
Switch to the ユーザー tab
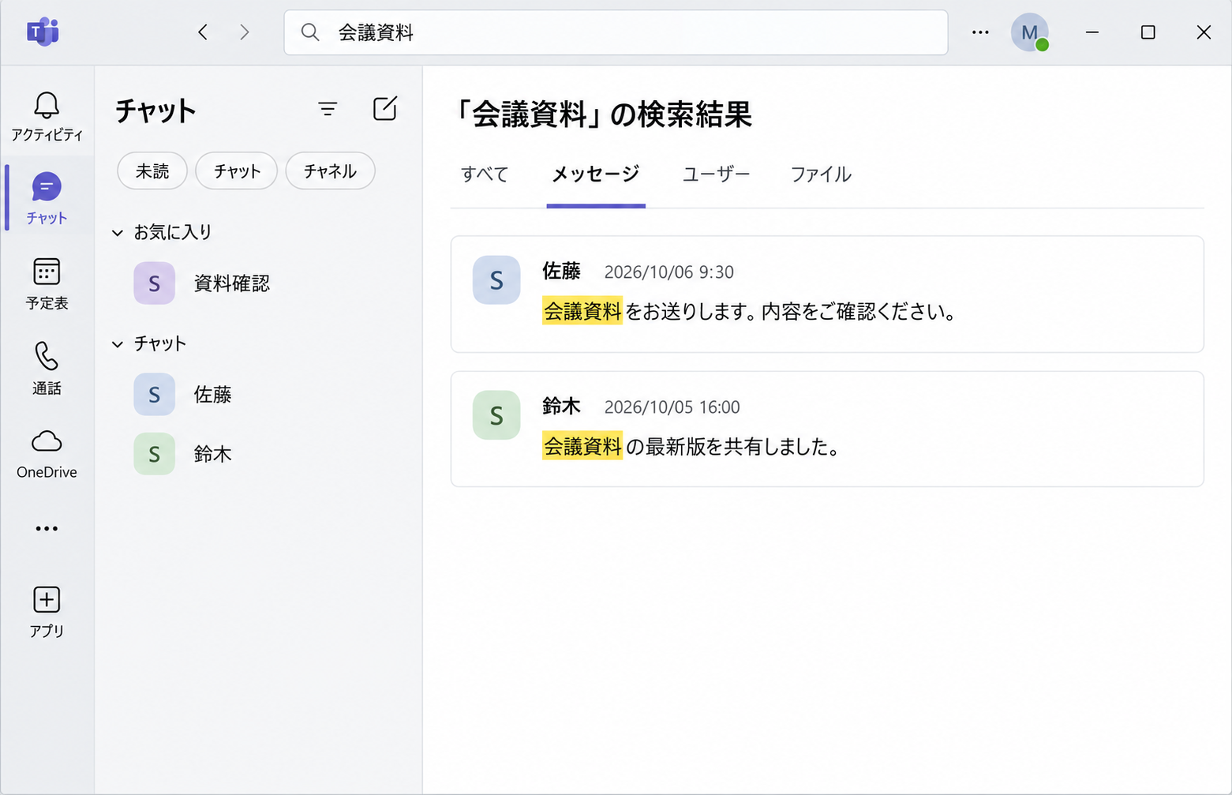point(717,174)
